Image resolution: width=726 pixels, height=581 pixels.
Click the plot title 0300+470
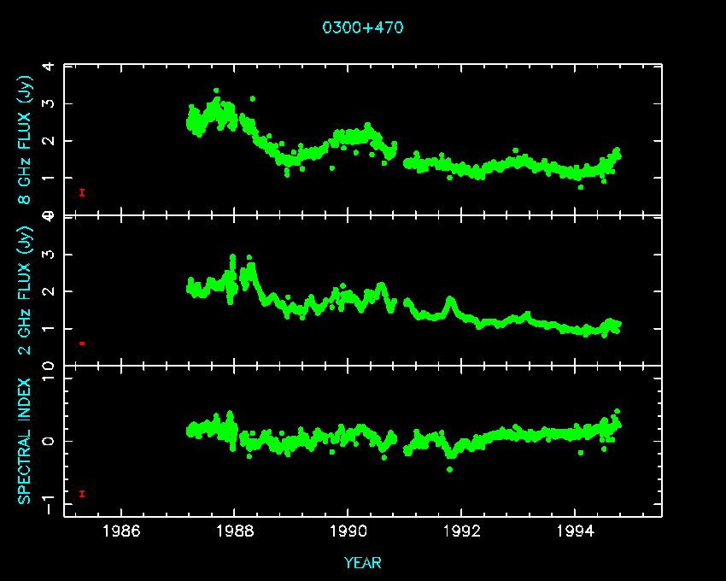[362, 27]
